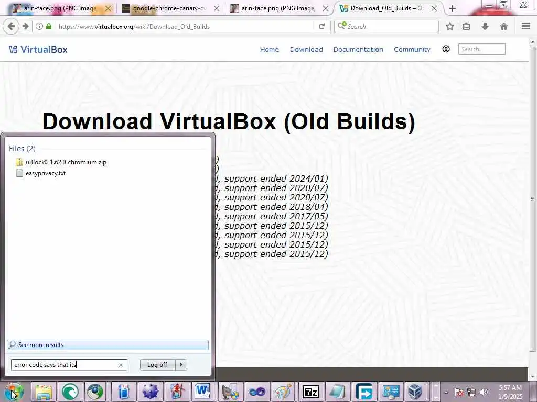This screenshot has width=537, height=402.
Task: Open 7-Zip from the taskbar
Action: pyautogui.click(x=310, y=392)
